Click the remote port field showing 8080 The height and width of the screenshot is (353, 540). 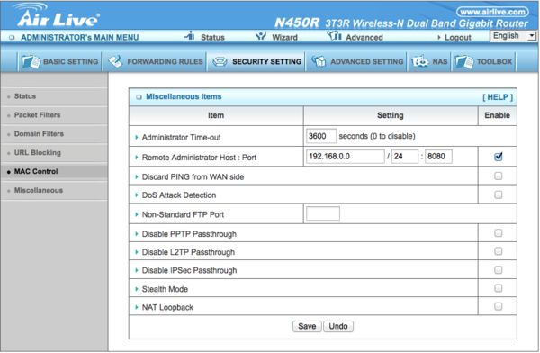click(438, 157)
